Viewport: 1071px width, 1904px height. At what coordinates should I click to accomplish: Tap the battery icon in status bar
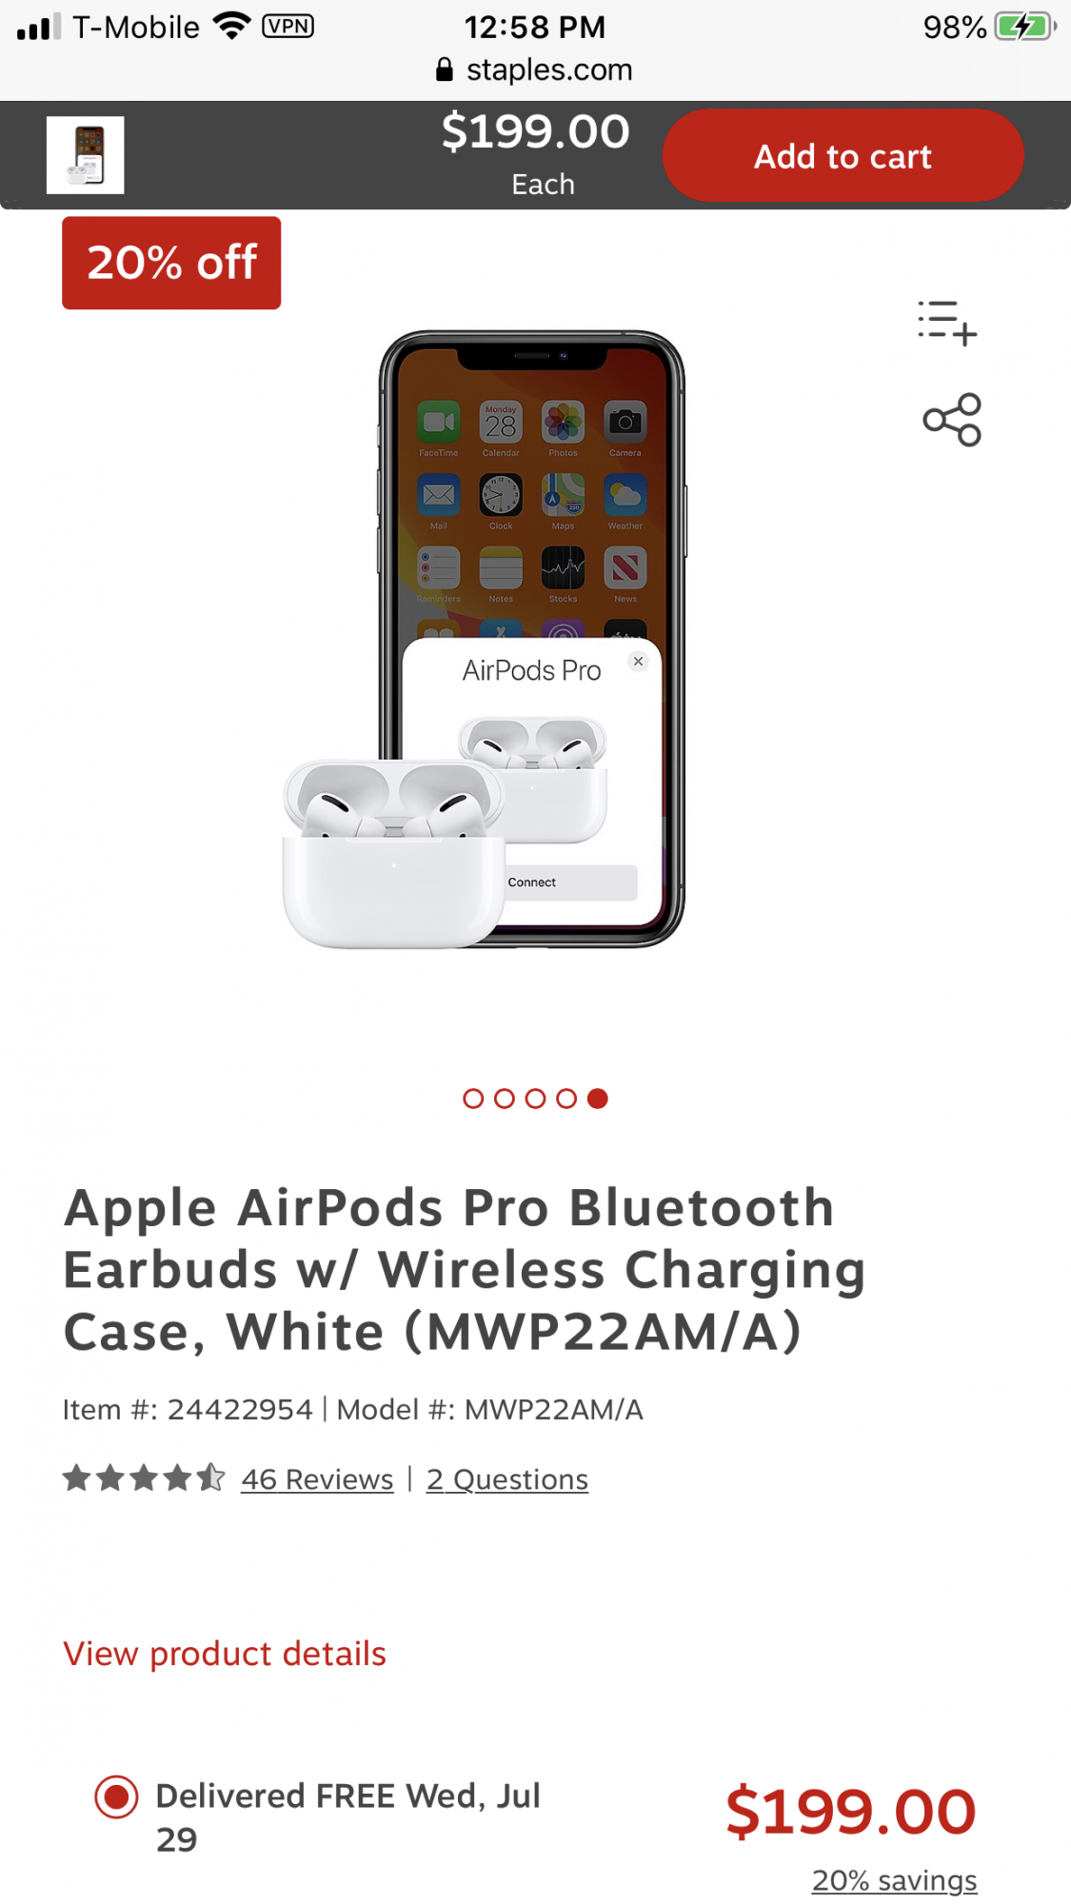(1024, 27)
